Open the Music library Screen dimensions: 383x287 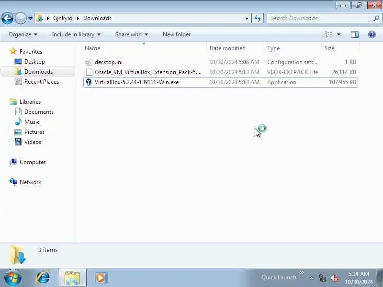pos(32,122)
